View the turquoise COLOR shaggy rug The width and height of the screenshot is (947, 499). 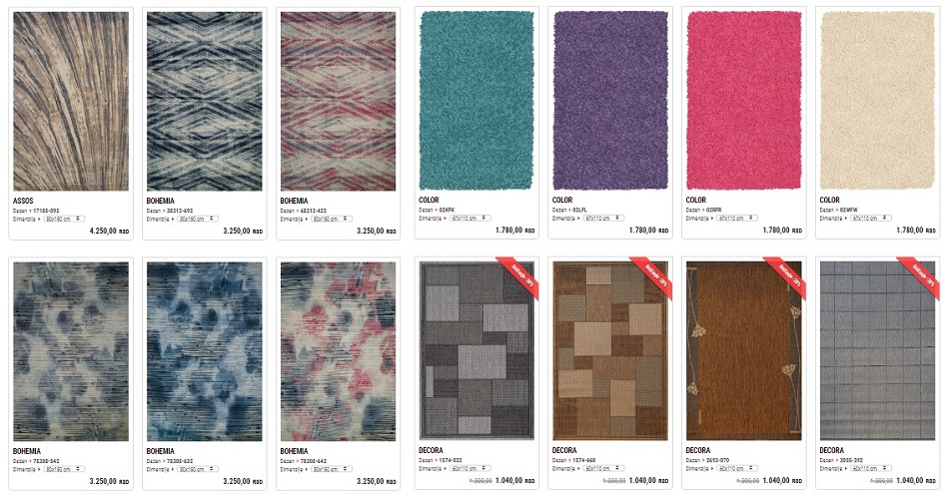[476, 101]
